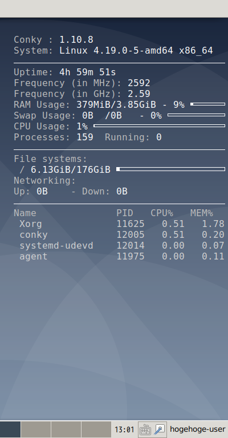
Task: Click the agent CPU value 0.00
Action: (x=173, y=257)
